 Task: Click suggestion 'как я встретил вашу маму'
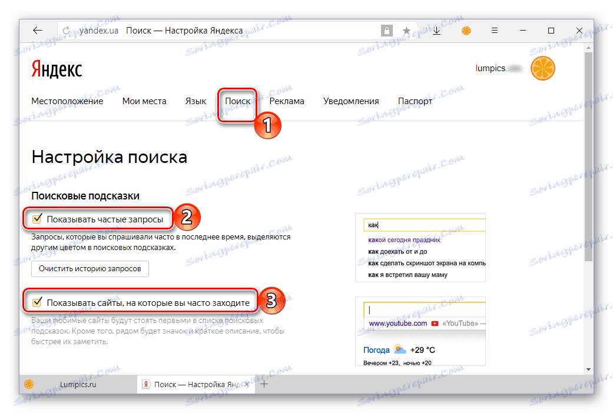click(407, 275)
